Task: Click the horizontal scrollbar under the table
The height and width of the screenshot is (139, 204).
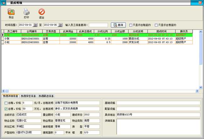Action: tap(100, 91)
